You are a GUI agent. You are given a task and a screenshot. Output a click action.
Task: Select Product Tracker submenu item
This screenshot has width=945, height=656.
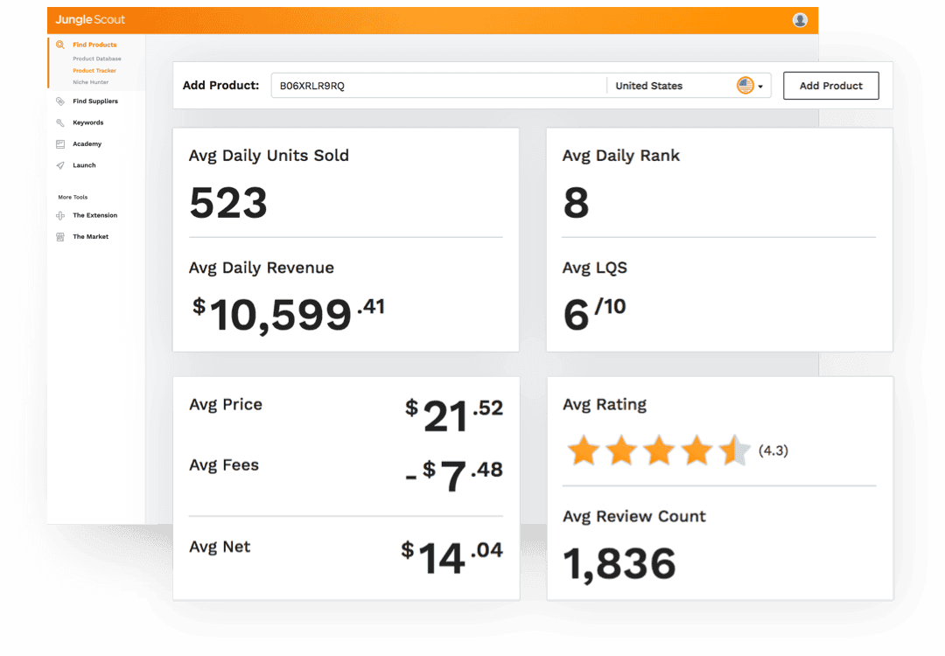pyautogui.click(x=94, y=71)
